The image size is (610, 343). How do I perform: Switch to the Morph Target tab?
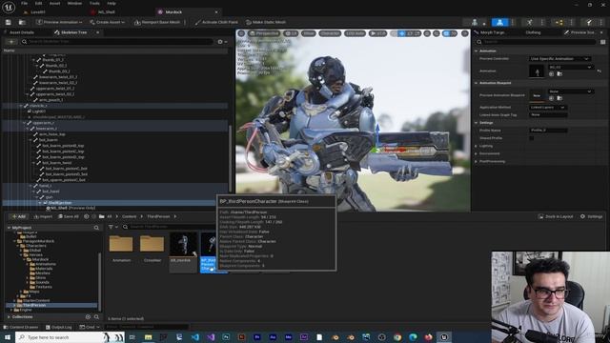490,32
